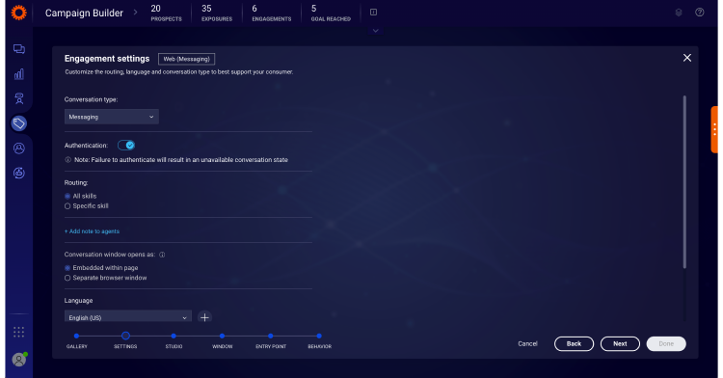
Task: Expand the chevron below the top stats bar
Action: pyautogui.click(x=375, y=31)
